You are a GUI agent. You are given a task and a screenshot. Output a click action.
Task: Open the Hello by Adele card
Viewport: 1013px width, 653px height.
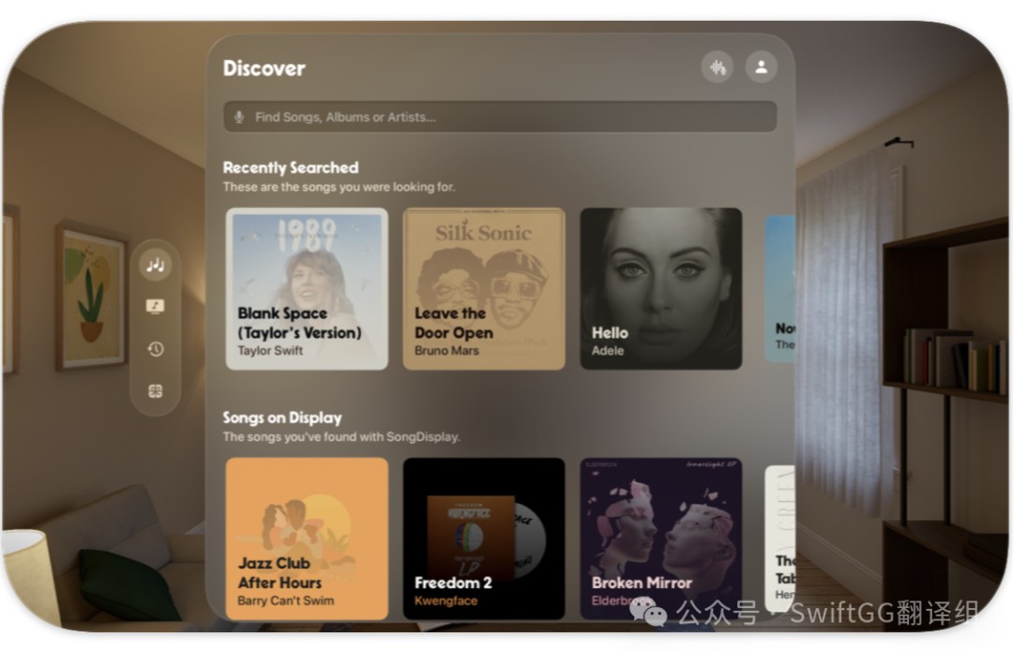click(x=661, y=288)
